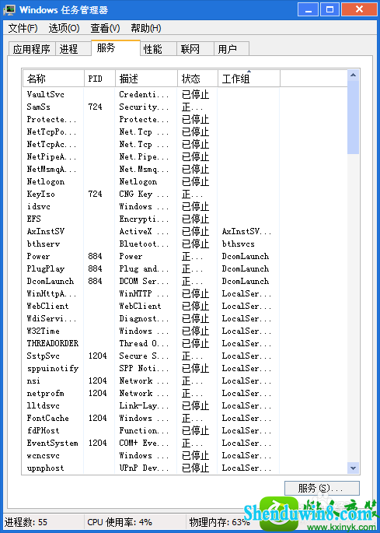
Task: Select the Netlogon service name
Action: (x=46, y=182)
